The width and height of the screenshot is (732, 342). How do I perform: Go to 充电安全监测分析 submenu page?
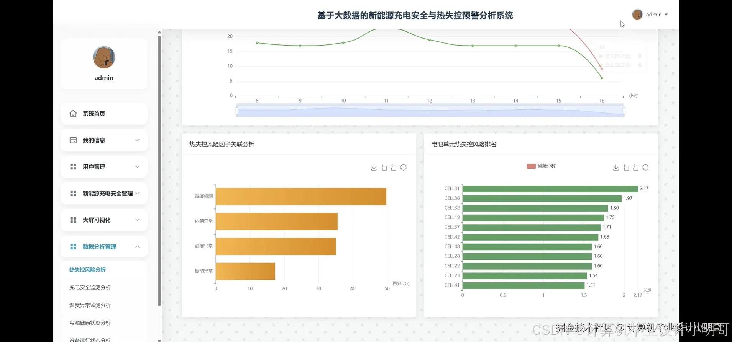point(90,287)
